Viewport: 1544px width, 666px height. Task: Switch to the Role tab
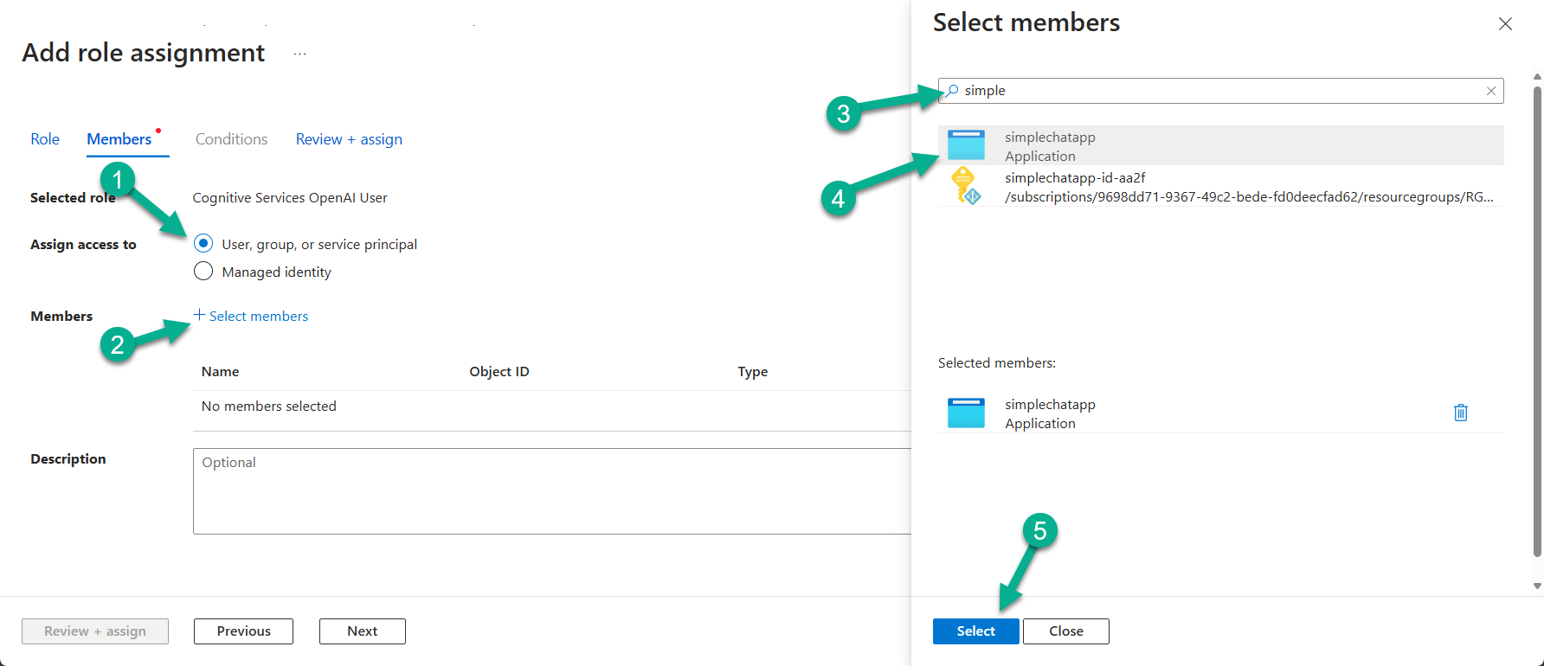coord(45,139)
